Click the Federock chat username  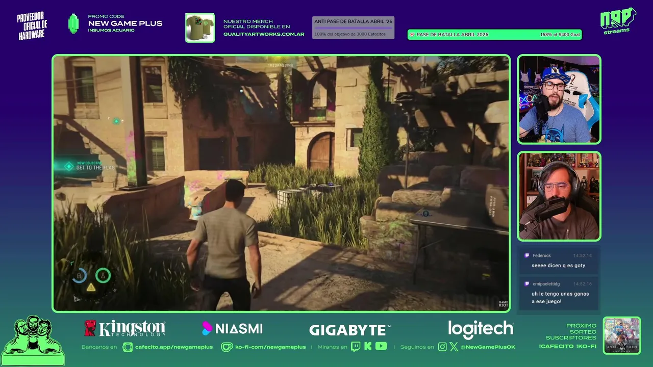point(542,256)
